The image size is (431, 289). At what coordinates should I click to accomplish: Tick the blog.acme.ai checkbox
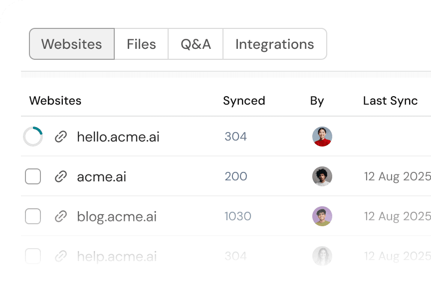coord(33,216)
